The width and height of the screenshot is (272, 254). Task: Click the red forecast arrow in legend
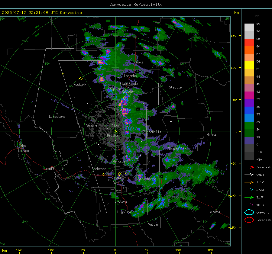coord(249,167)
